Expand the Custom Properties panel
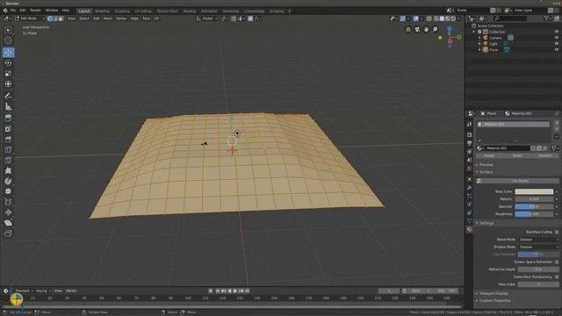This screenshot has height=316, width=562. (x=494, y=300)
